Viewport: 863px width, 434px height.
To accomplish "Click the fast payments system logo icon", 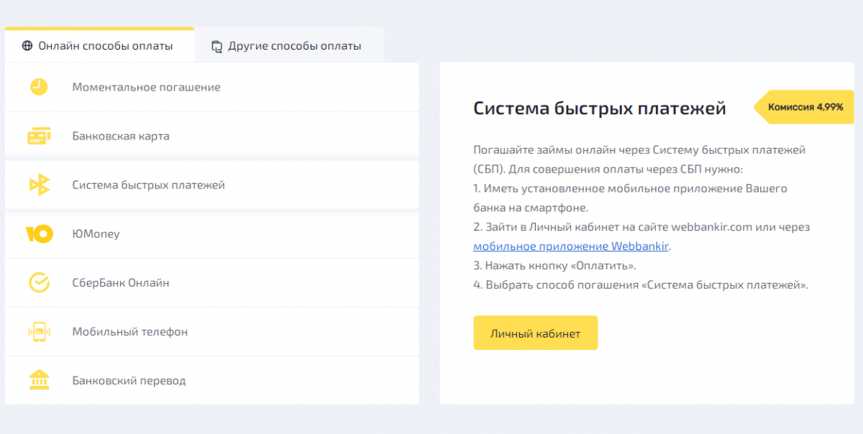I will [39, 185].
